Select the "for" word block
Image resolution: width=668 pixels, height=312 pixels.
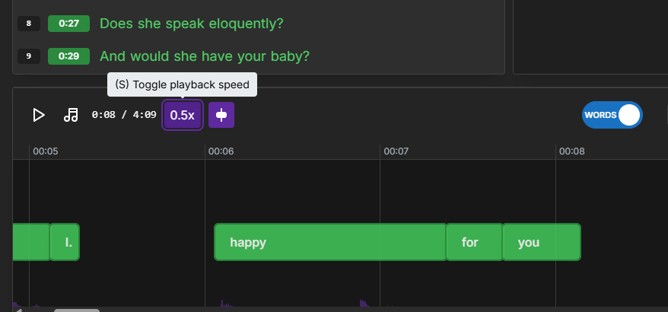point(474,242)
